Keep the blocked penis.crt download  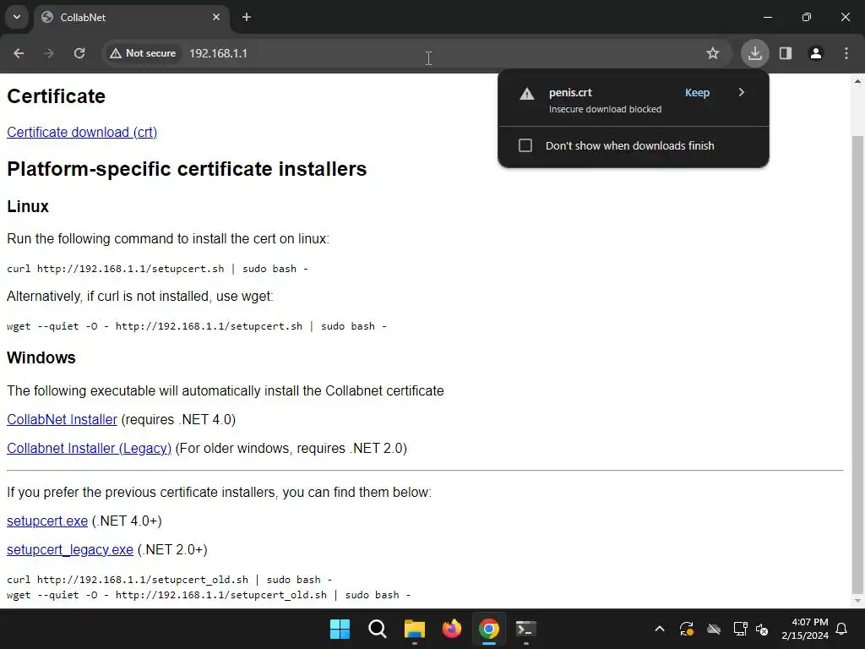point(697,93)
